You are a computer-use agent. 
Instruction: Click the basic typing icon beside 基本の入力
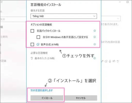(32, 58)
